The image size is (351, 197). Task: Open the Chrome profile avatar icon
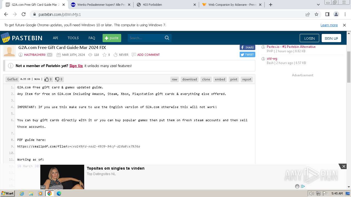336,14
